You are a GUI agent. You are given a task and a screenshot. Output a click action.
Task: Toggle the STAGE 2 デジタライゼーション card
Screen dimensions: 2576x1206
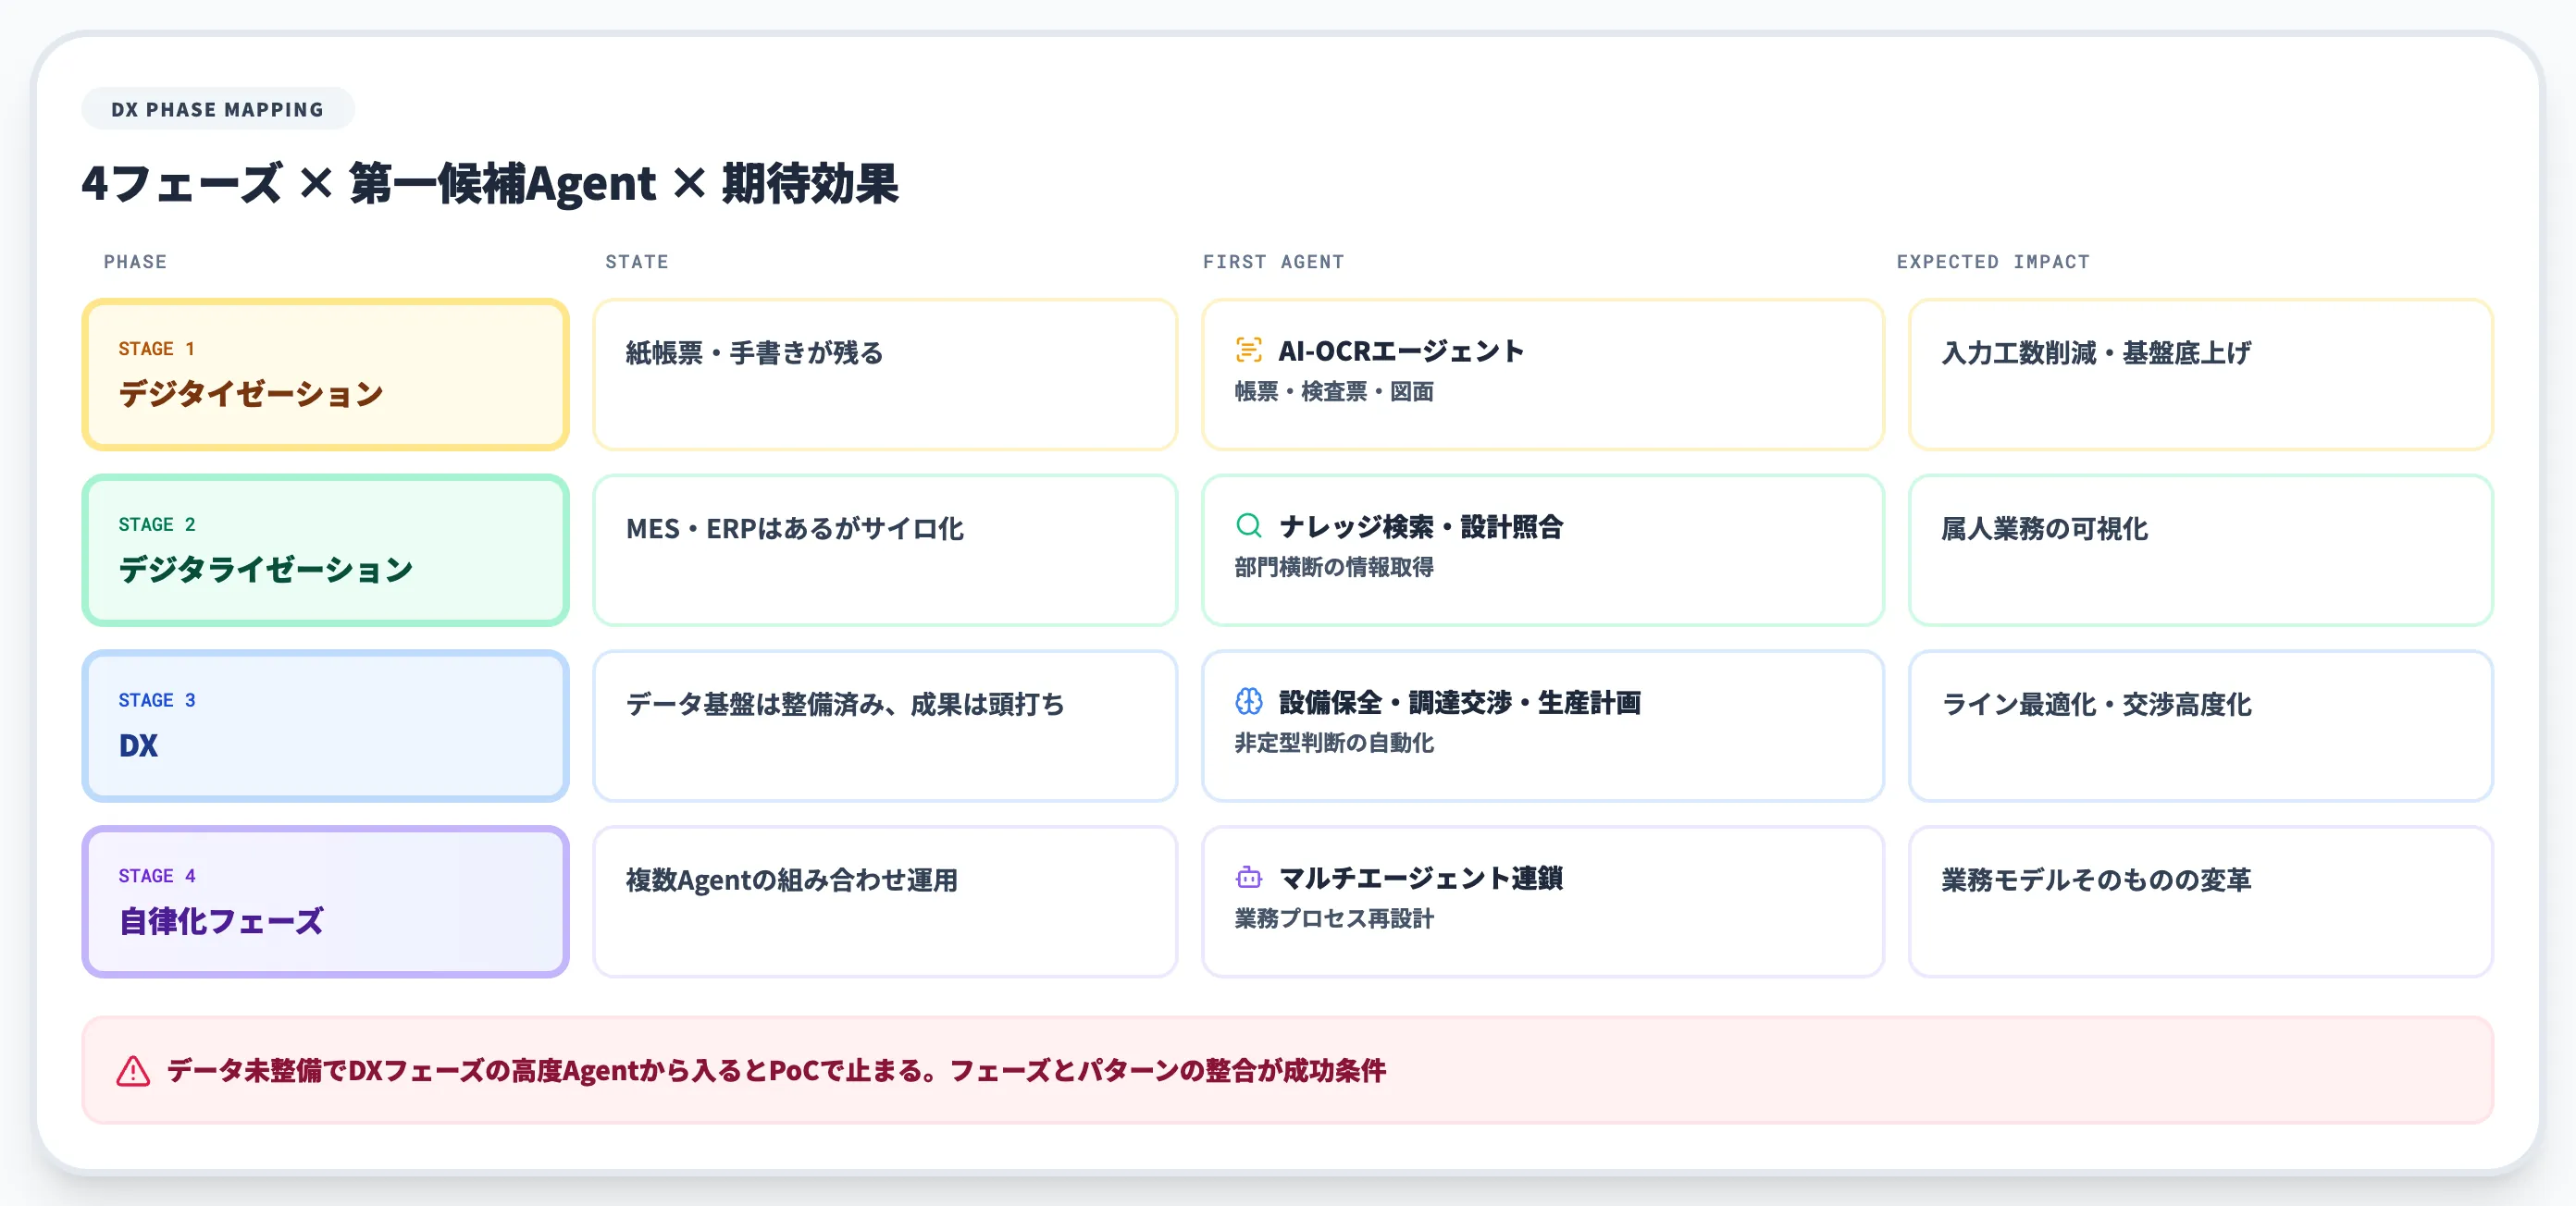[x=325, y=550]
